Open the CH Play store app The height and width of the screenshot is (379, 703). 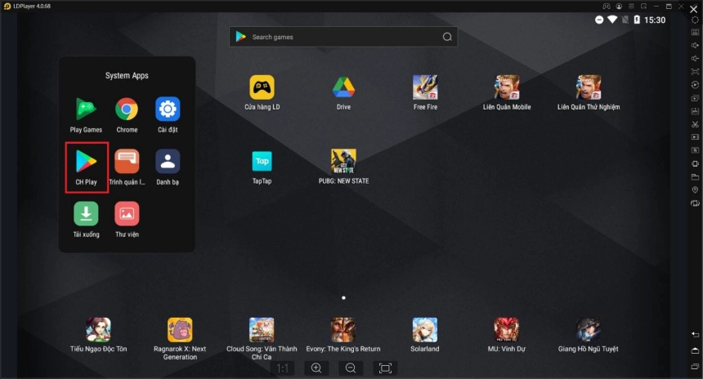pyautogui.click(x=86, y=162)
